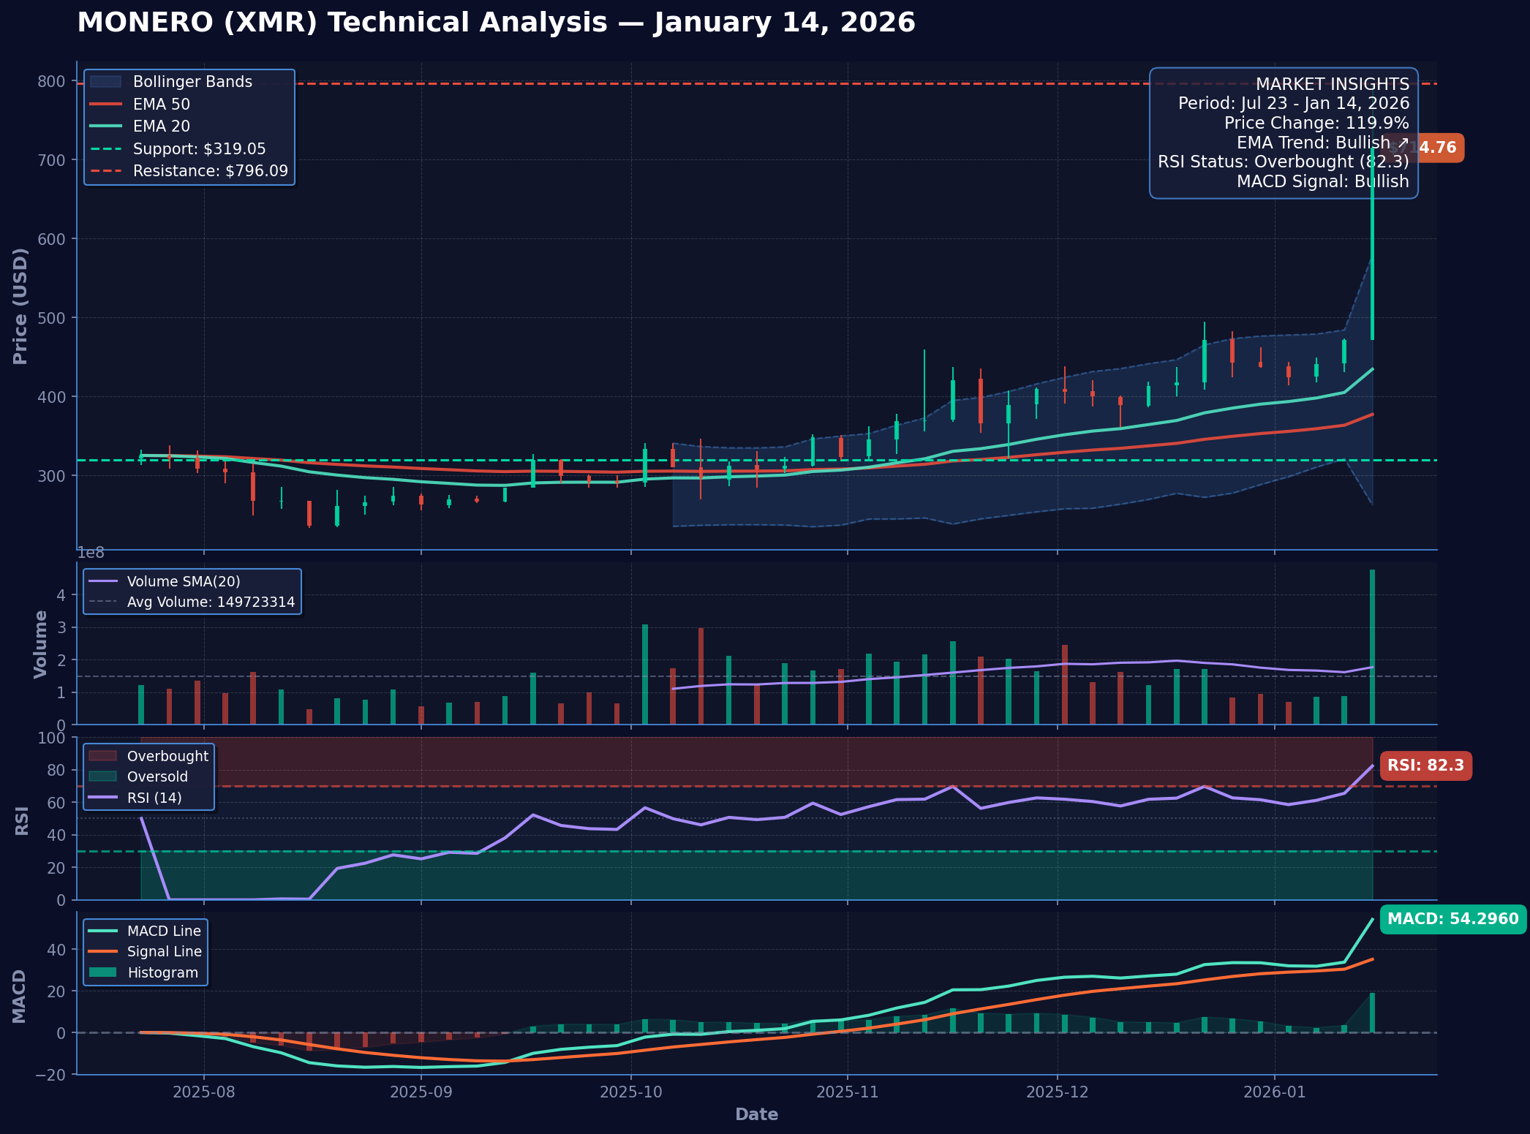Click the Volume SMA(20) legend entry
1530x1134 pixels.
(183, 581)
